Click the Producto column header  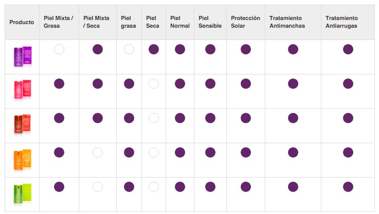click(x=22, y=22)
